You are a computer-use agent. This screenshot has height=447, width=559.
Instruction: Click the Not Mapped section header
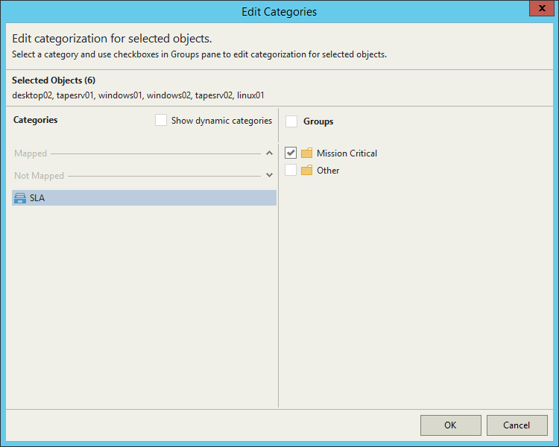click(x=39, y=176)
